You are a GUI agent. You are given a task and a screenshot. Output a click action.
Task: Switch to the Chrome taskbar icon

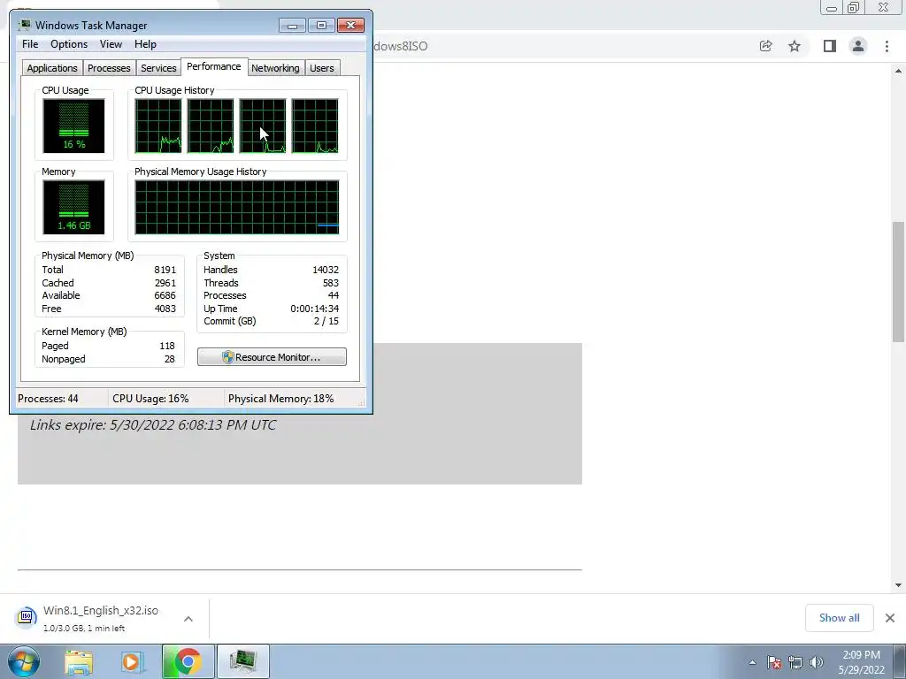(188, 661)
